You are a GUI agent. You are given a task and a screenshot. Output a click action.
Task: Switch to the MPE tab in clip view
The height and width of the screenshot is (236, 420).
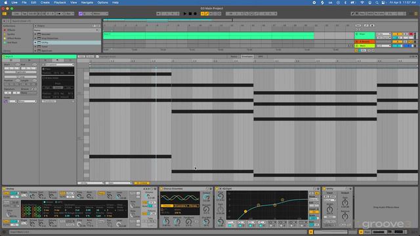tap(261, 56)
